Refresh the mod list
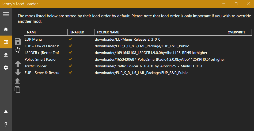Viewport: 254px width, 131px height. click(18, 50)
